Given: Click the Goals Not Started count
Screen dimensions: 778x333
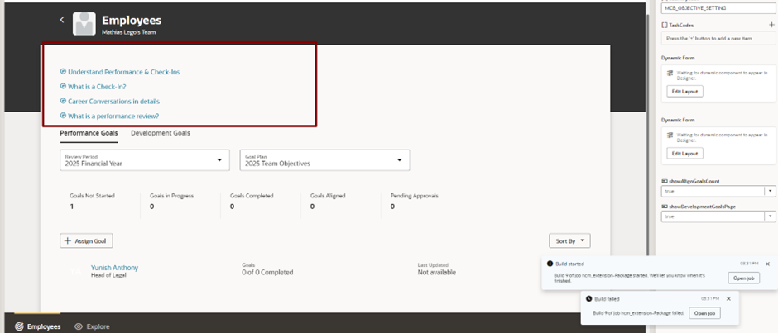Looking at the screenshot, I should [x=71, y=207].
